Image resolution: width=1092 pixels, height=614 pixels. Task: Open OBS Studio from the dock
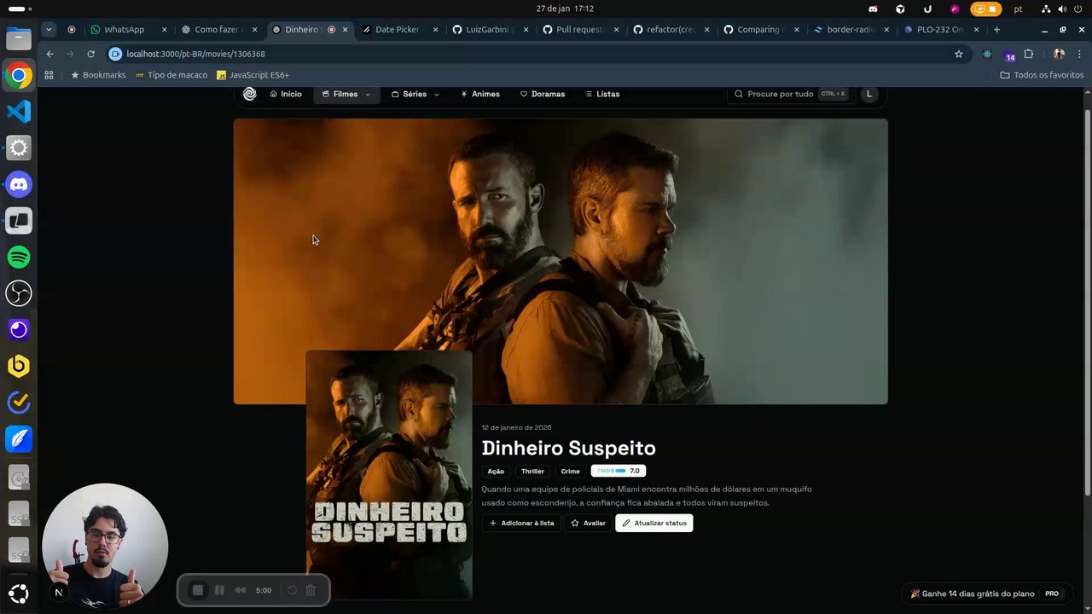click(x=19, y=293)
